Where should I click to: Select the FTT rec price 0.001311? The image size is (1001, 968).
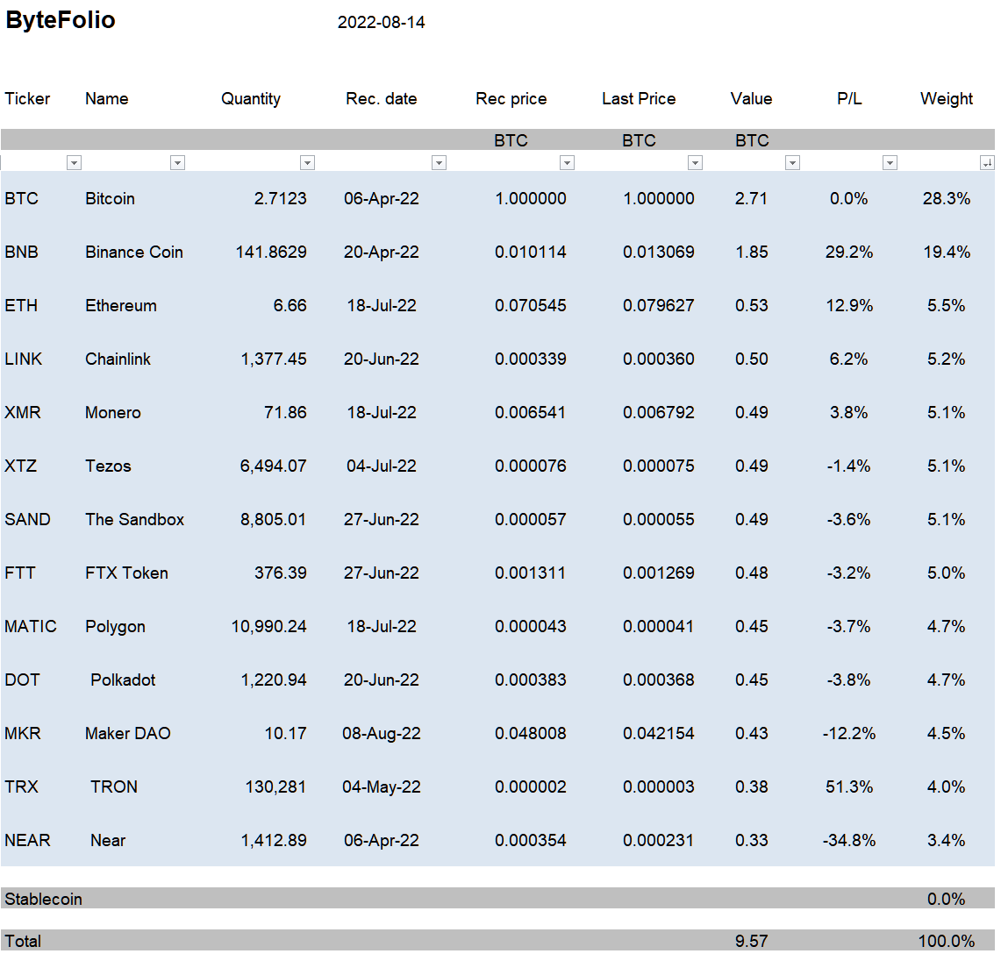531,573
